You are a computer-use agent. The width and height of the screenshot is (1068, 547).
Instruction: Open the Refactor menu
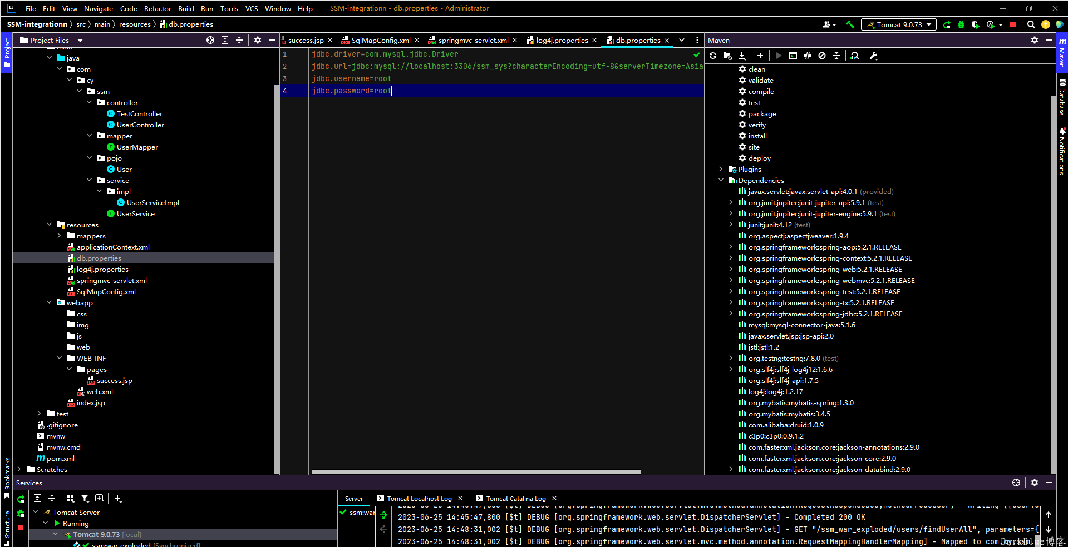coord(158,8)
